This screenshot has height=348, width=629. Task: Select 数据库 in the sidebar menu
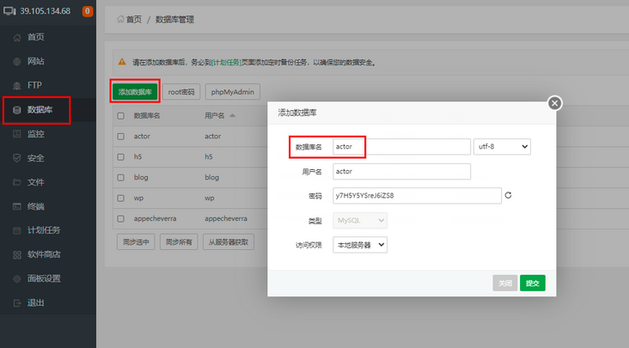pos(40,110)
